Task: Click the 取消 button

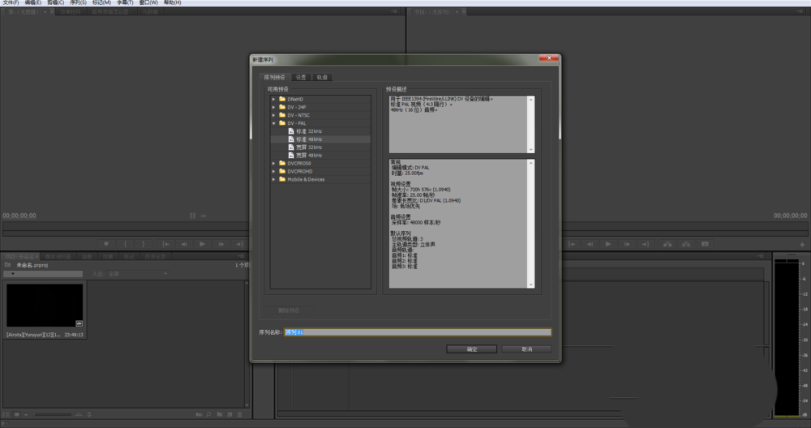Action: pos(526,349)
